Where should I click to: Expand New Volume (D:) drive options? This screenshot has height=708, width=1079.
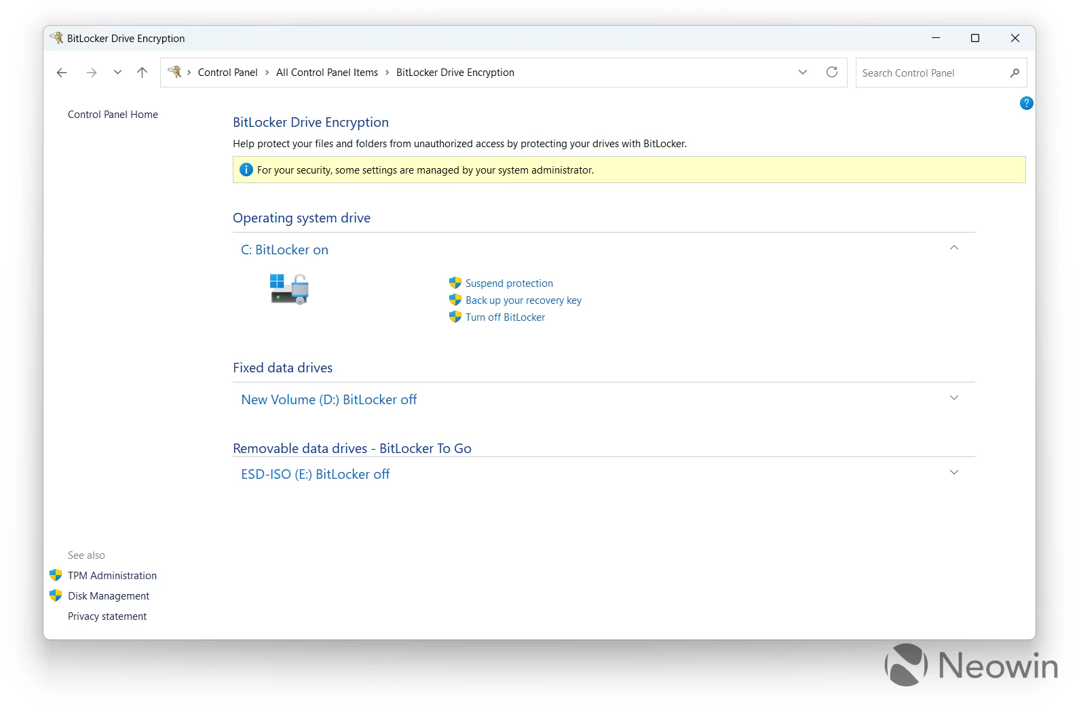coord(953,398)
